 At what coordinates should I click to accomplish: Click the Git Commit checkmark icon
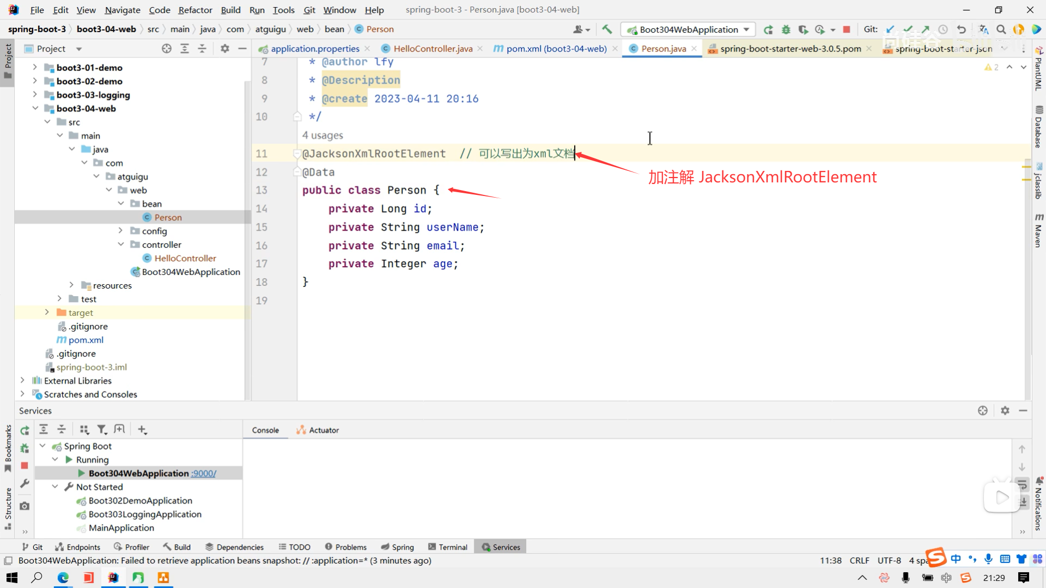[x=908, y=29]
